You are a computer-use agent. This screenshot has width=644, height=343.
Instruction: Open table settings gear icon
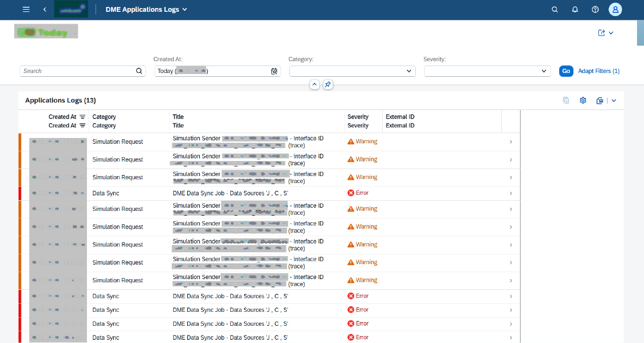[583, 100]
